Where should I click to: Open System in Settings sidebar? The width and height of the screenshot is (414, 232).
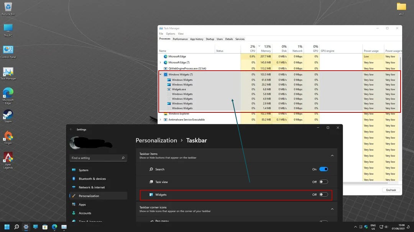coord(98,170)
